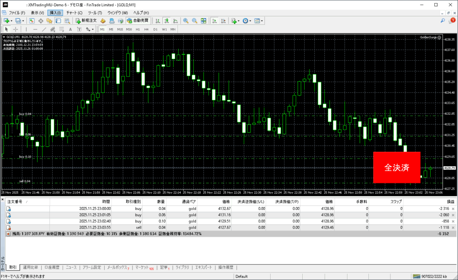Select the M5 timeframe button
The height and width of the screenshot is (280, 458).
click(x=111, y=29)
